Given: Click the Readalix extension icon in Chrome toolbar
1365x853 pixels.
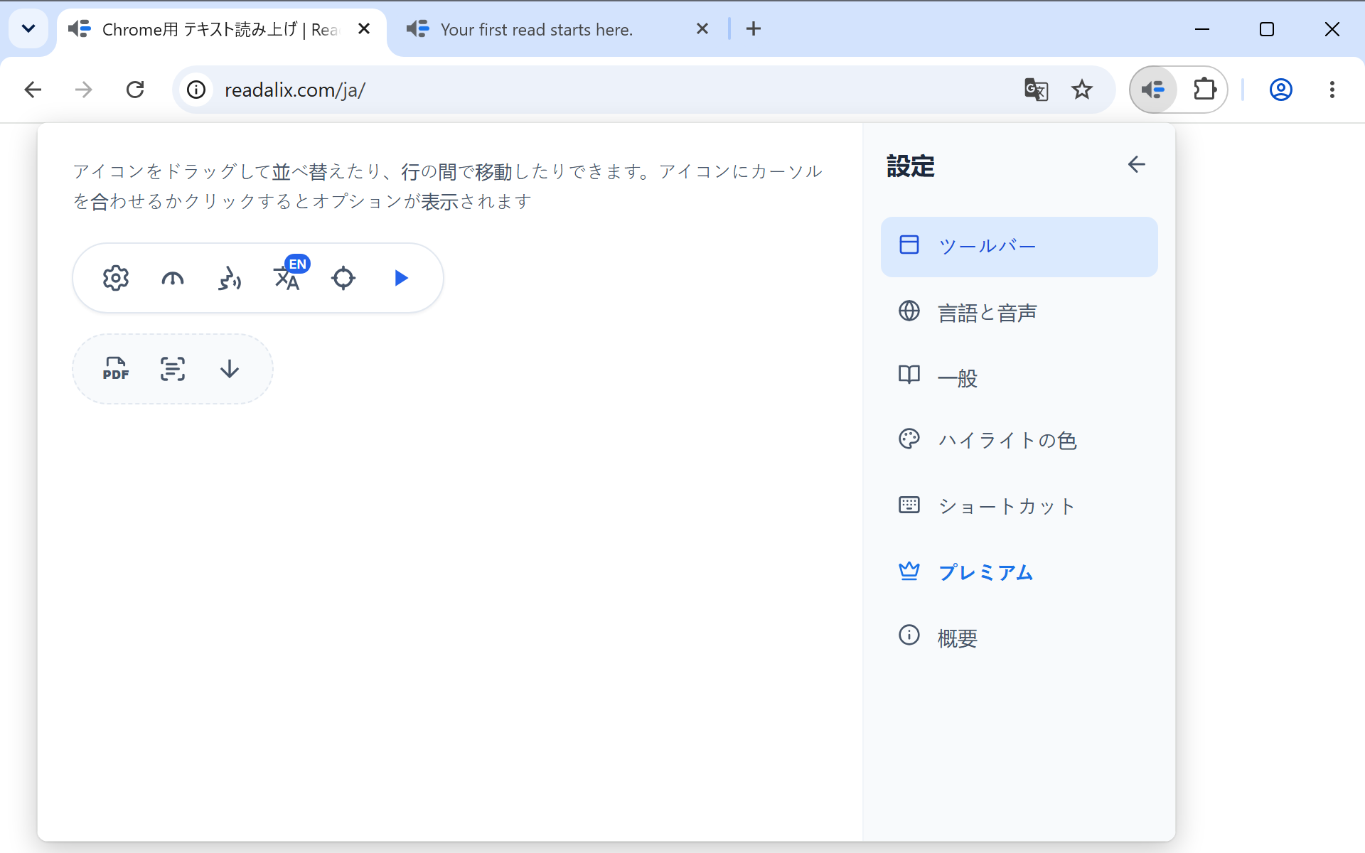Looking at the screenshot, I should [1153, 90].
